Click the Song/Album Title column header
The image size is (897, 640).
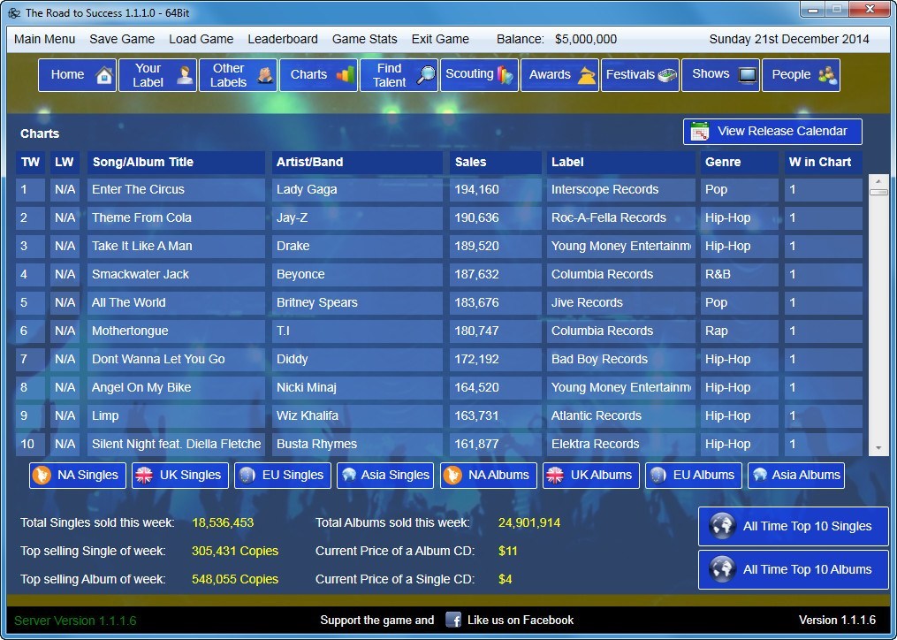click(176, 162)
